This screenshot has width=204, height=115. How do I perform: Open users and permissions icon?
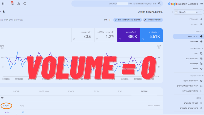tap(19, 3)
